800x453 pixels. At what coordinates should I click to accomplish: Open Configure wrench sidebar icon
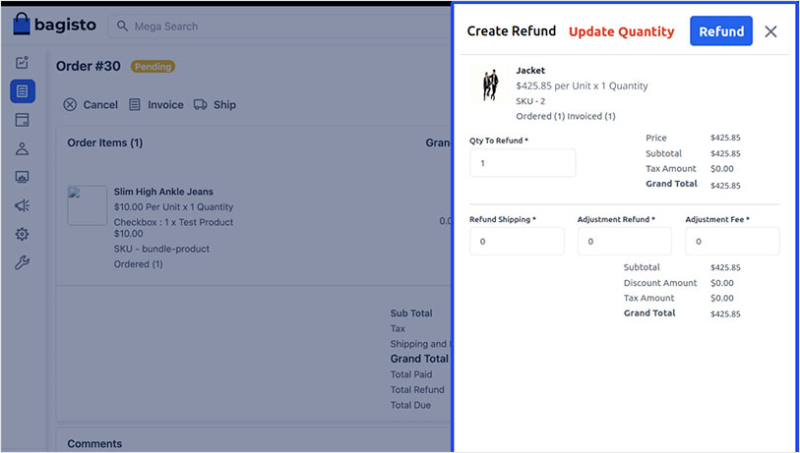tap(23, 262)
